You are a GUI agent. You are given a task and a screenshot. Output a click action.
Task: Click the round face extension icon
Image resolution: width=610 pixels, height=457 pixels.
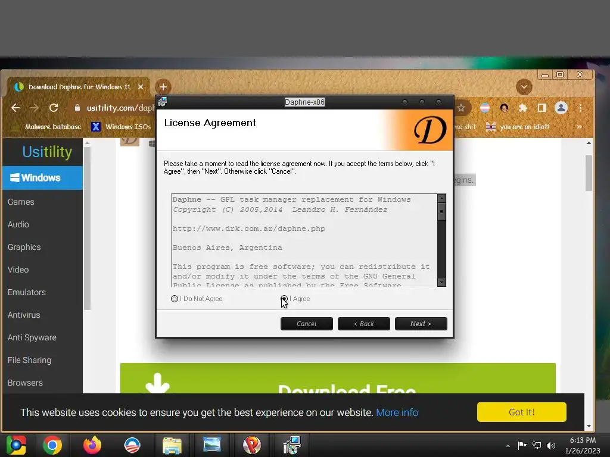[x=504, y=108]
